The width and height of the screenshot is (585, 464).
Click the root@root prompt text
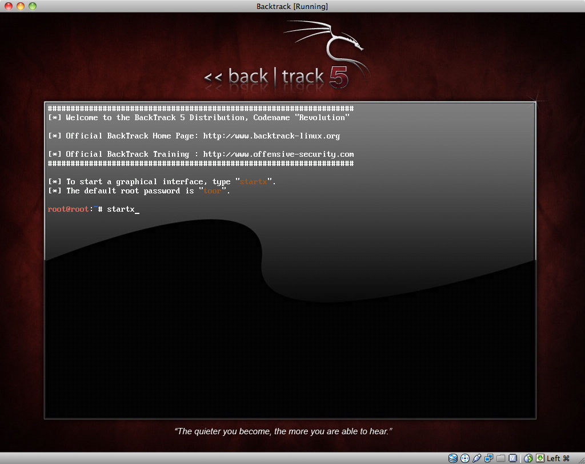[68, 209]
